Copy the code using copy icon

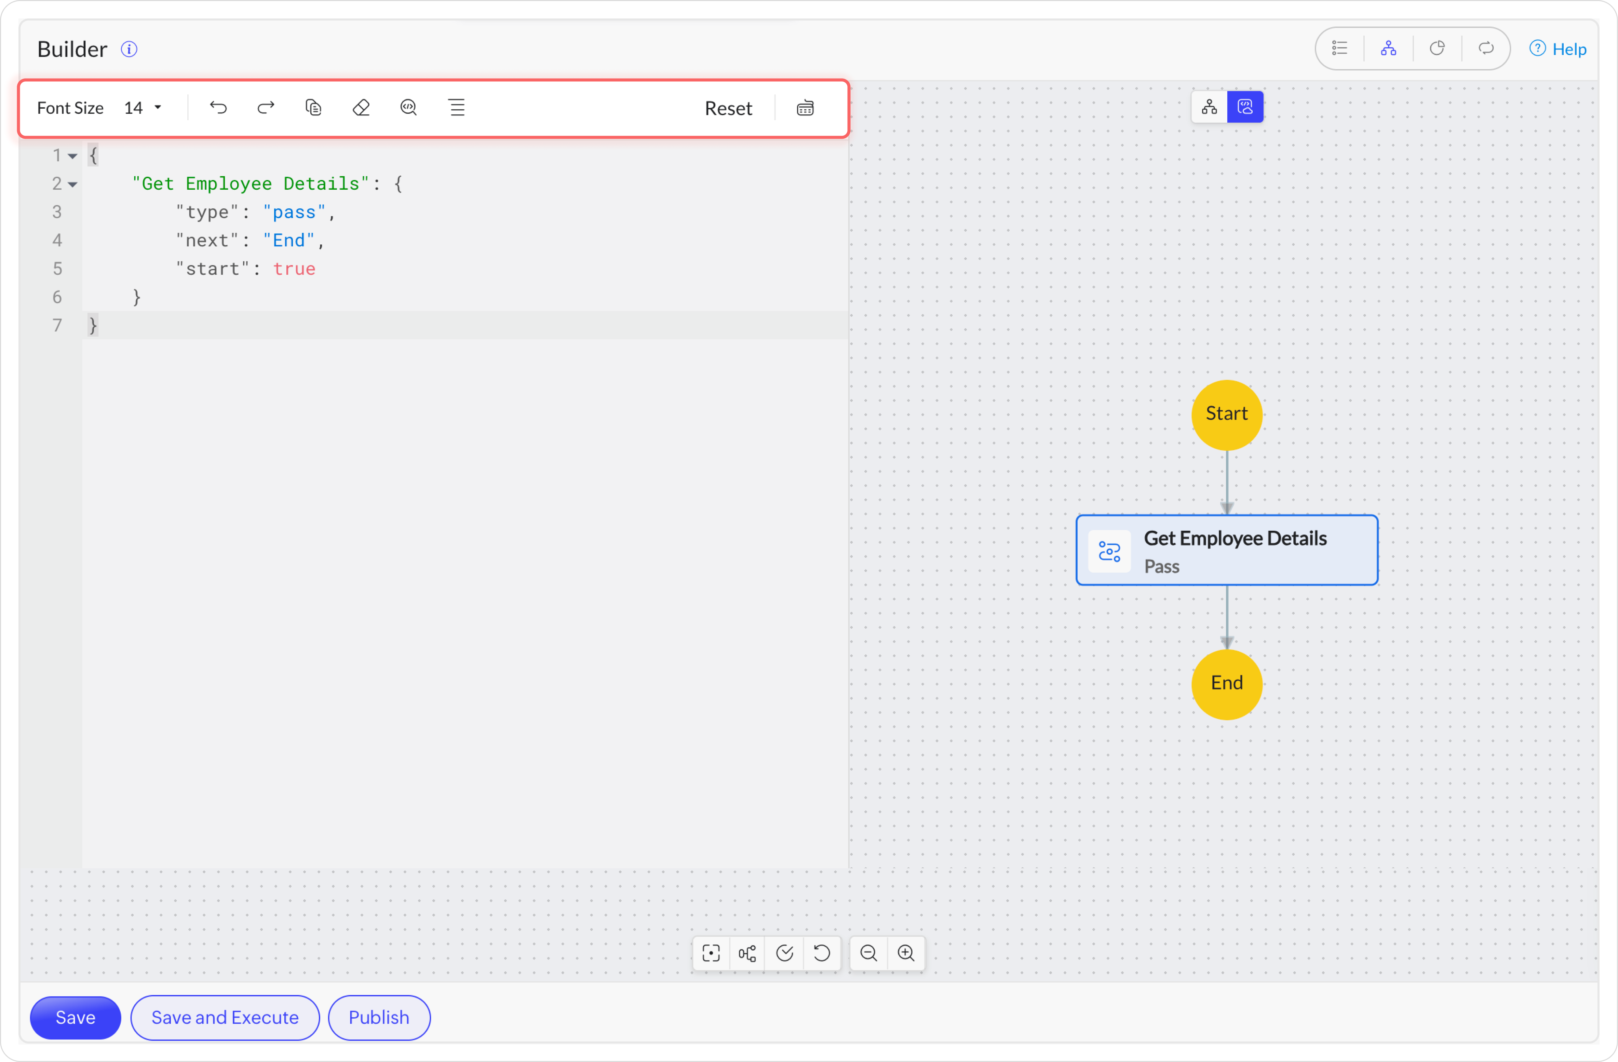313,107
